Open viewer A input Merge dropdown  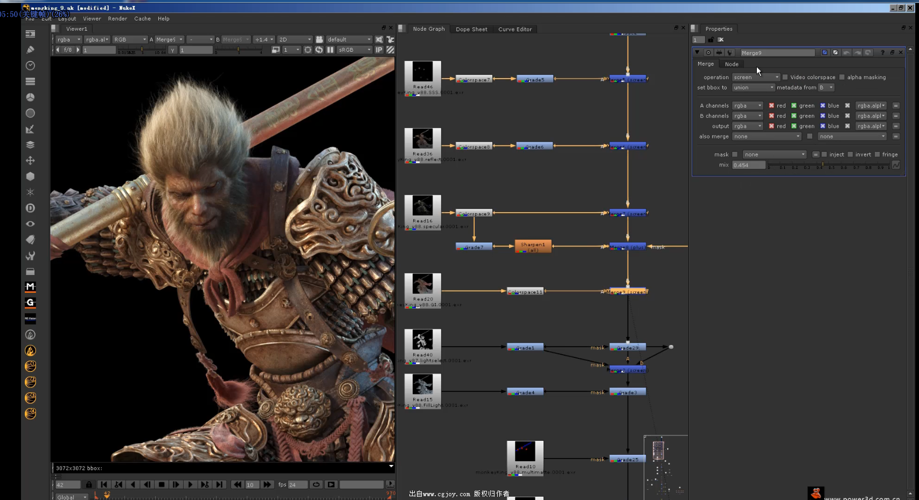(170, 39)
